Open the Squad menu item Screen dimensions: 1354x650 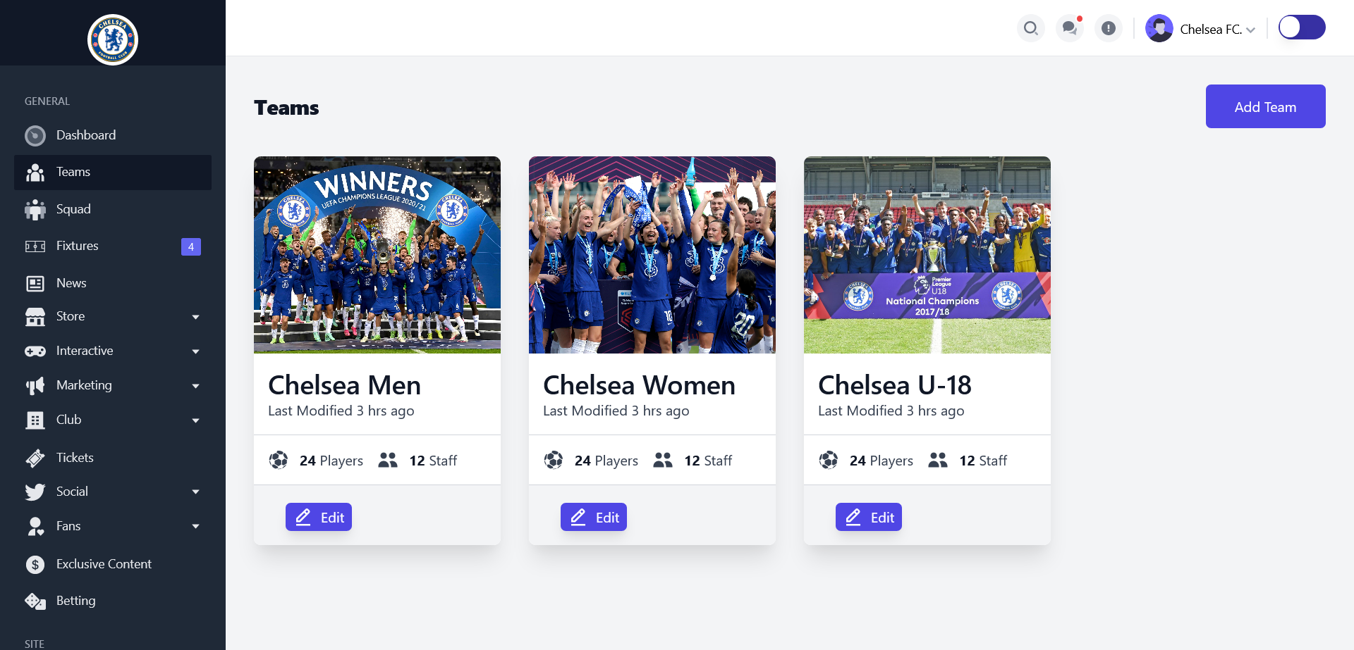click(73, 209)
